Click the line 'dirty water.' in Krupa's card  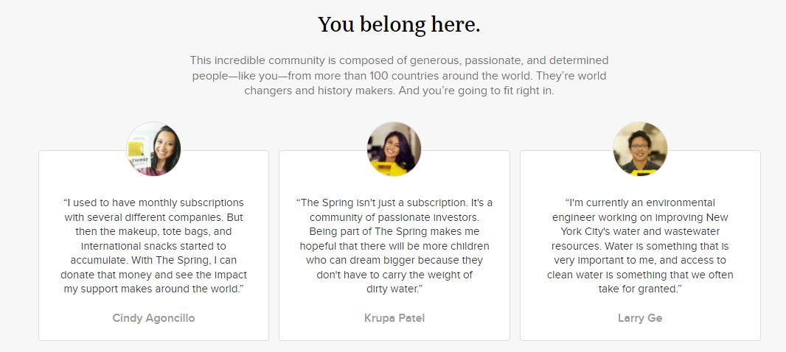point(394,289)
